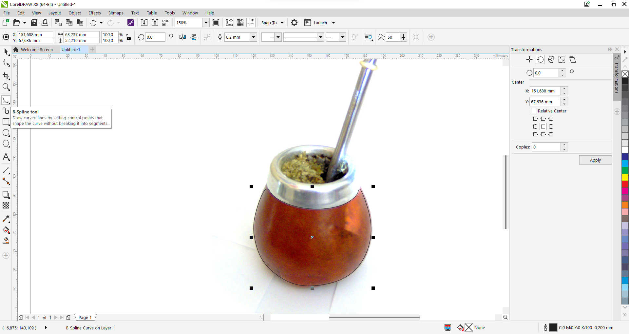
Task: Pick the No color swatch
Action: [x=625, y=74]
